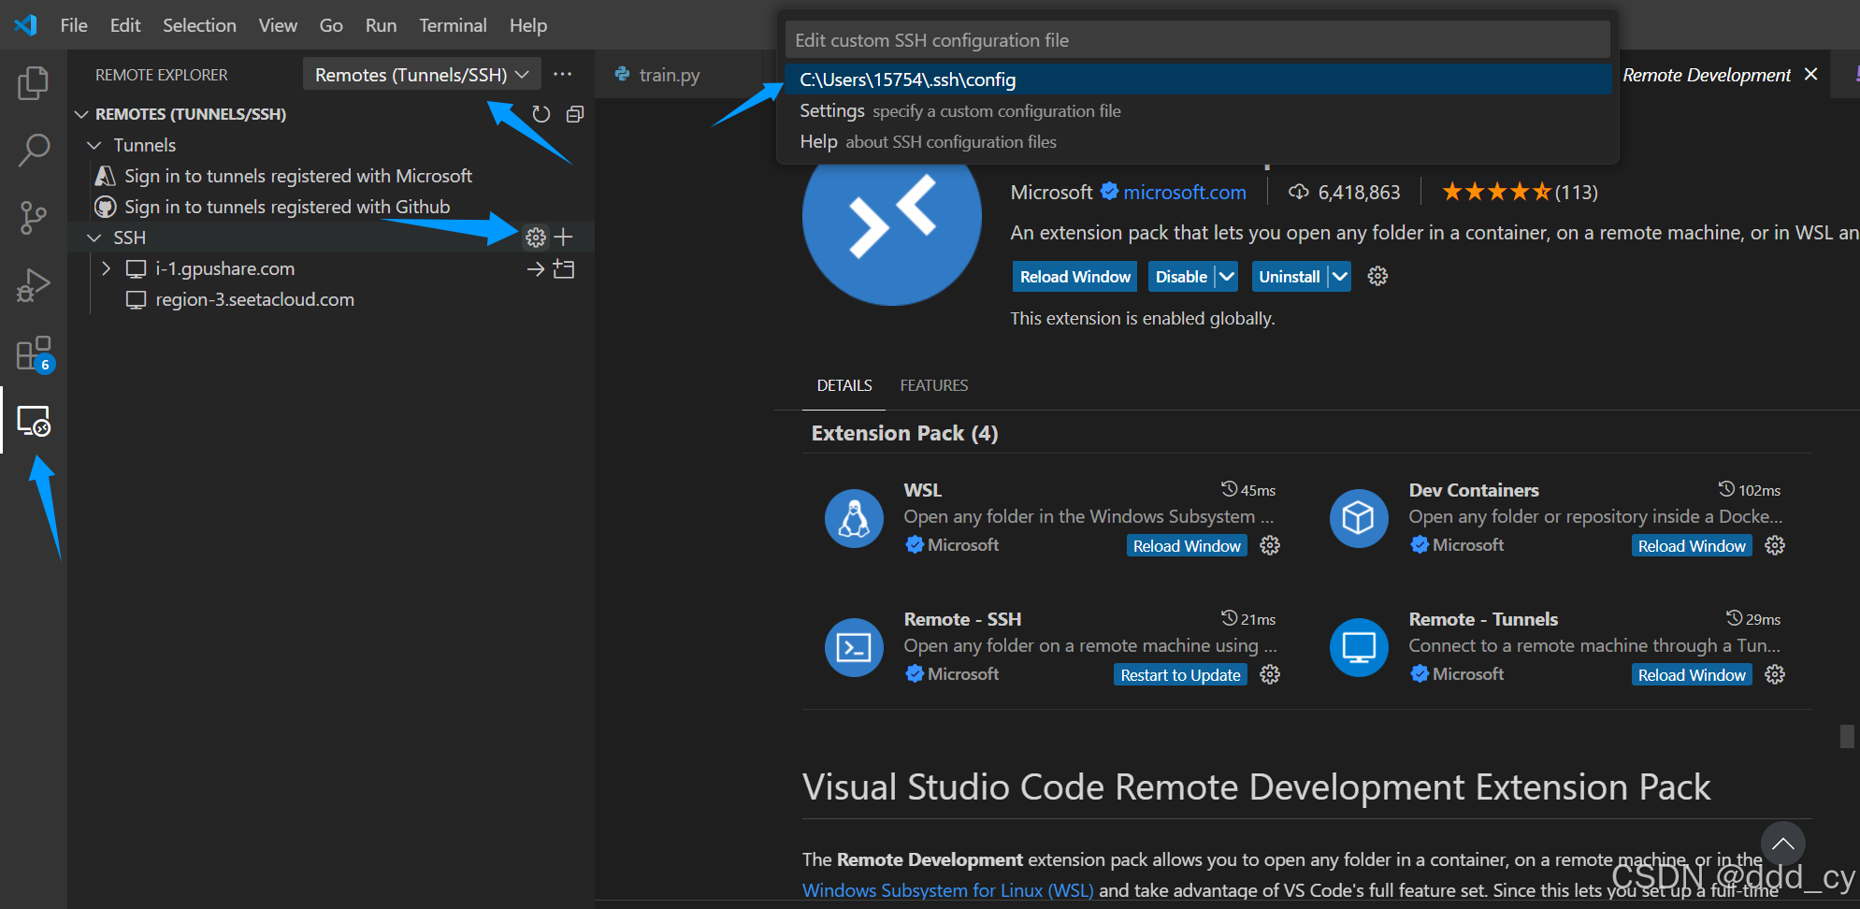
Task: Open the Search view in activity bar
Action: coord(34,150)
